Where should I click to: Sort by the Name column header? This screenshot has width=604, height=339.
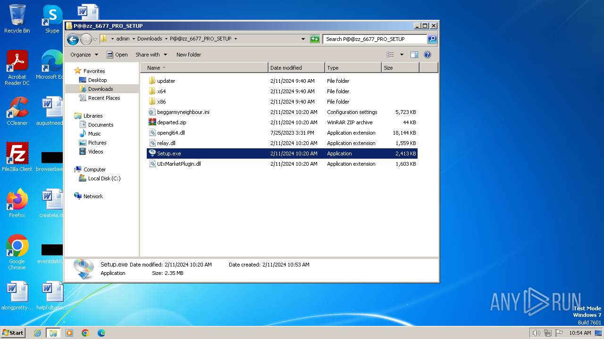(204, 68)
